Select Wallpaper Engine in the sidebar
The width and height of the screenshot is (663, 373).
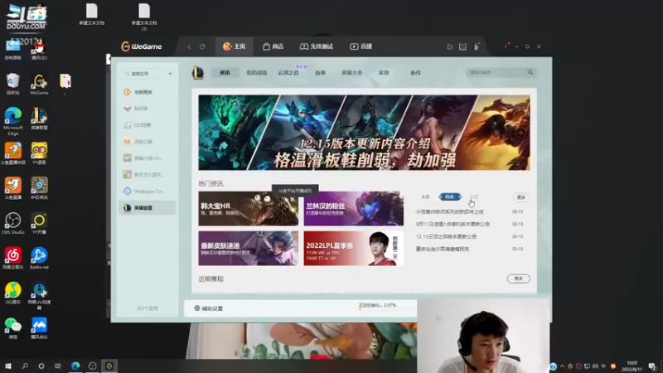click(x=148, y=191)
